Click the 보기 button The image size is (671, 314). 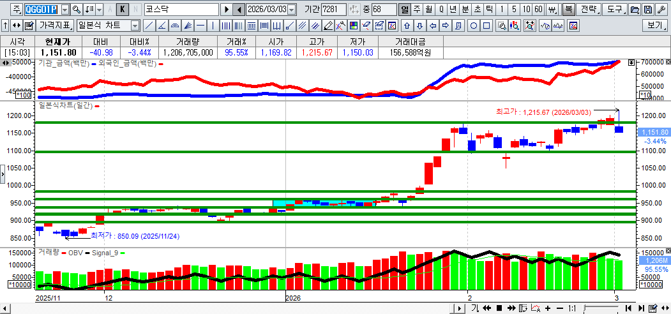coord(654,26)
